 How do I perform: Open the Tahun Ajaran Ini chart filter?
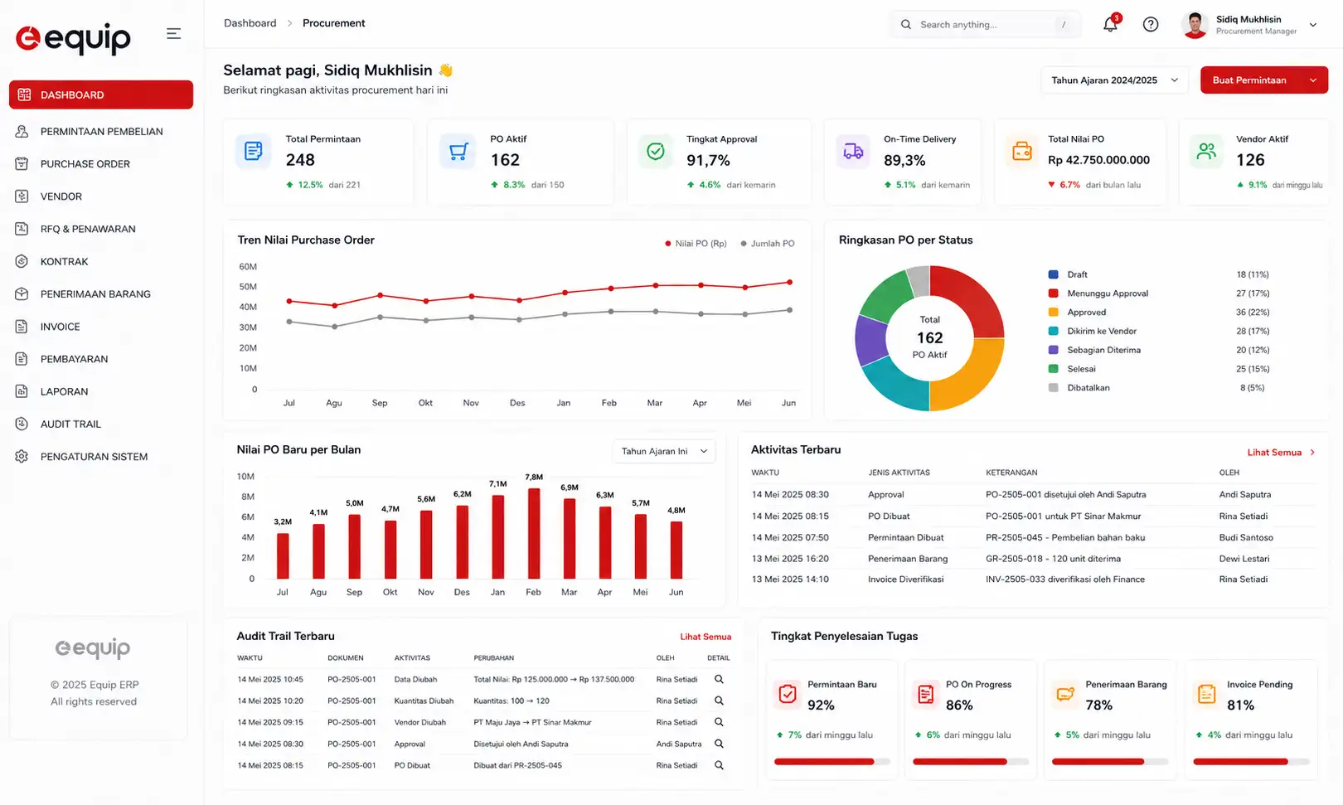[663, 451]
